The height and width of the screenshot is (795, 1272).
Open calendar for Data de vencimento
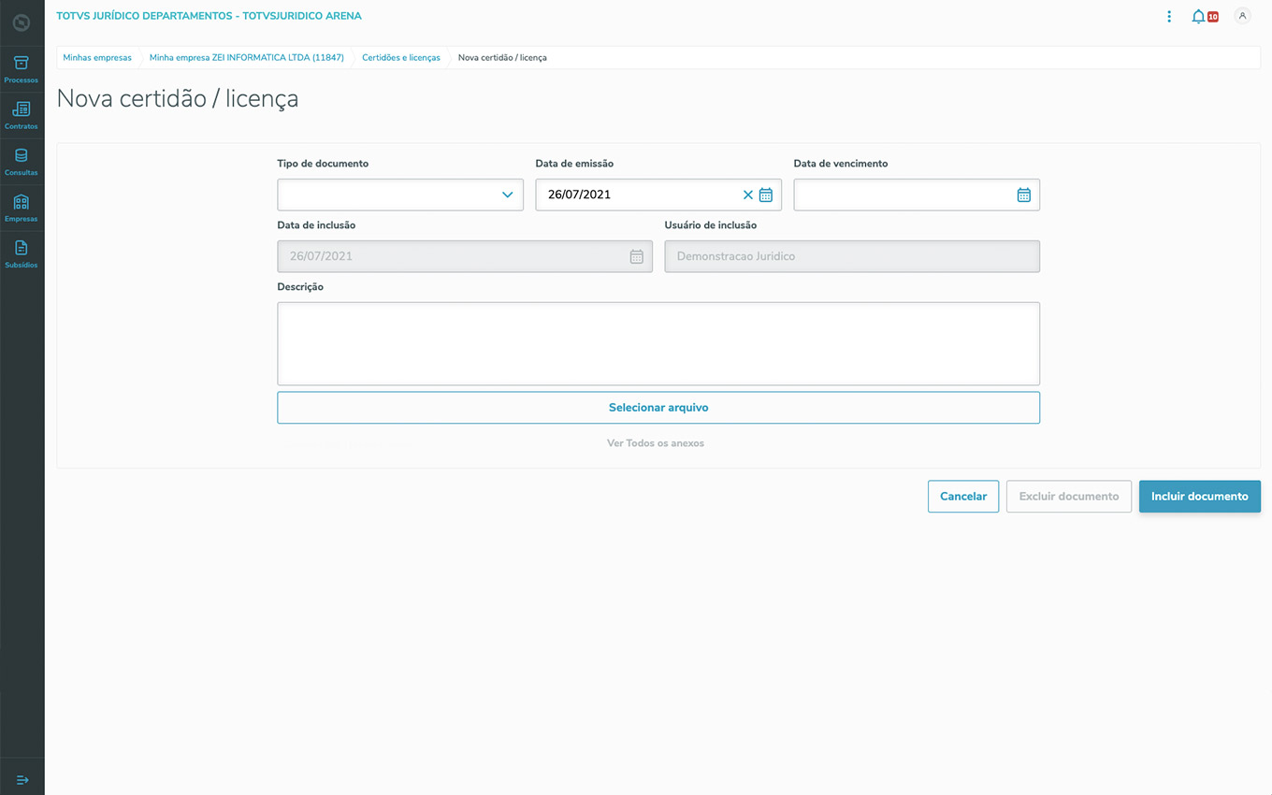coord(1024,195)
